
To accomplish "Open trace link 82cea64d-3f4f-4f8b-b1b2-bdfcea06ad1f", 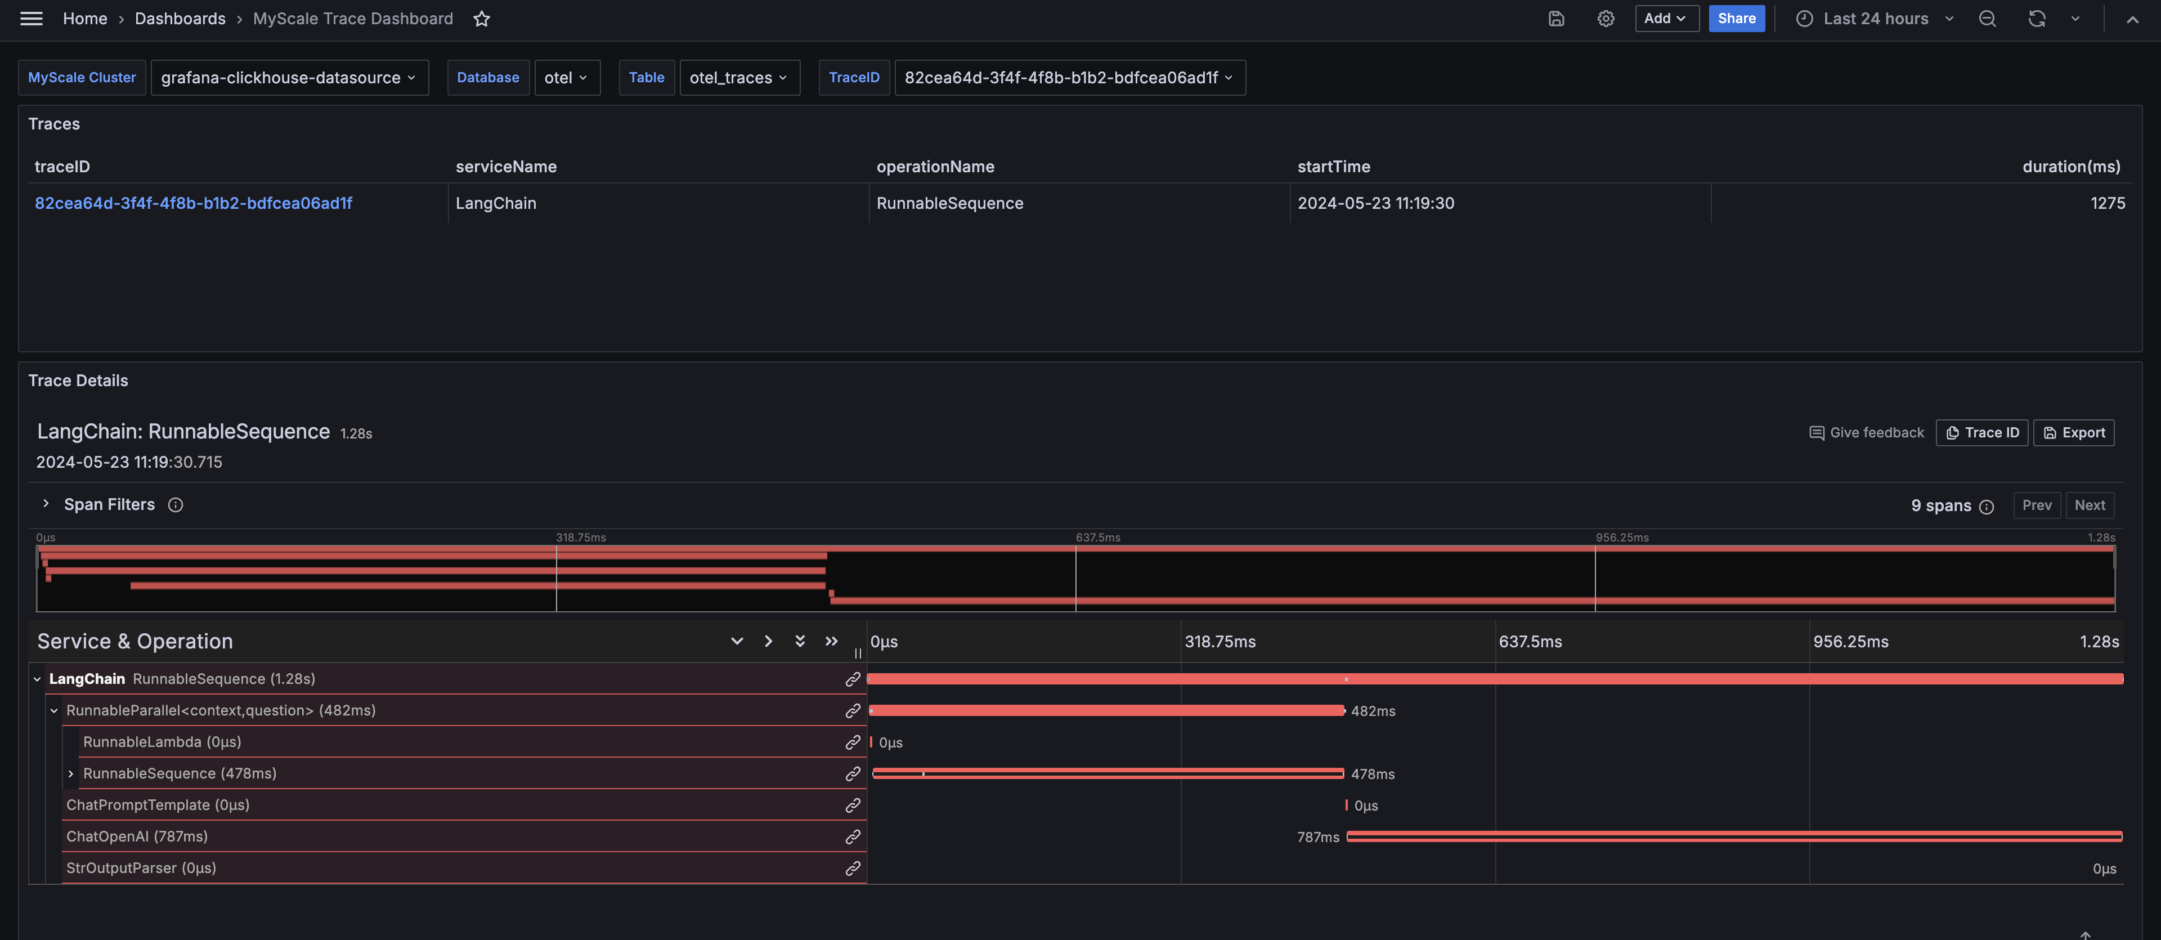I will (x=194, y=202).
